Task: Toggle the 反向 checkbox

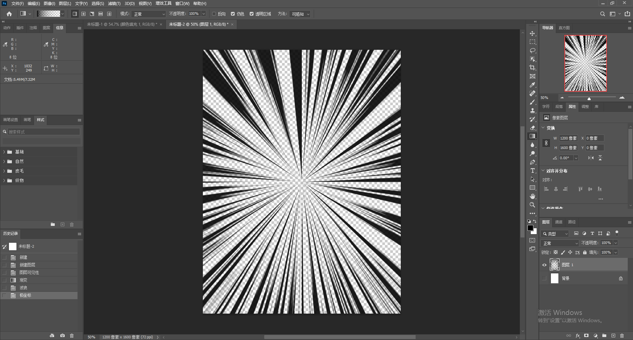Action: (x=214, y=14)
